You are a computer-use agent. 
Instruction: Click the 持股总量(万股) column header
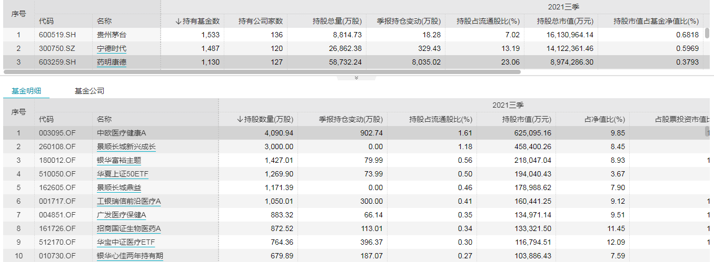click(x=337, y=21)
